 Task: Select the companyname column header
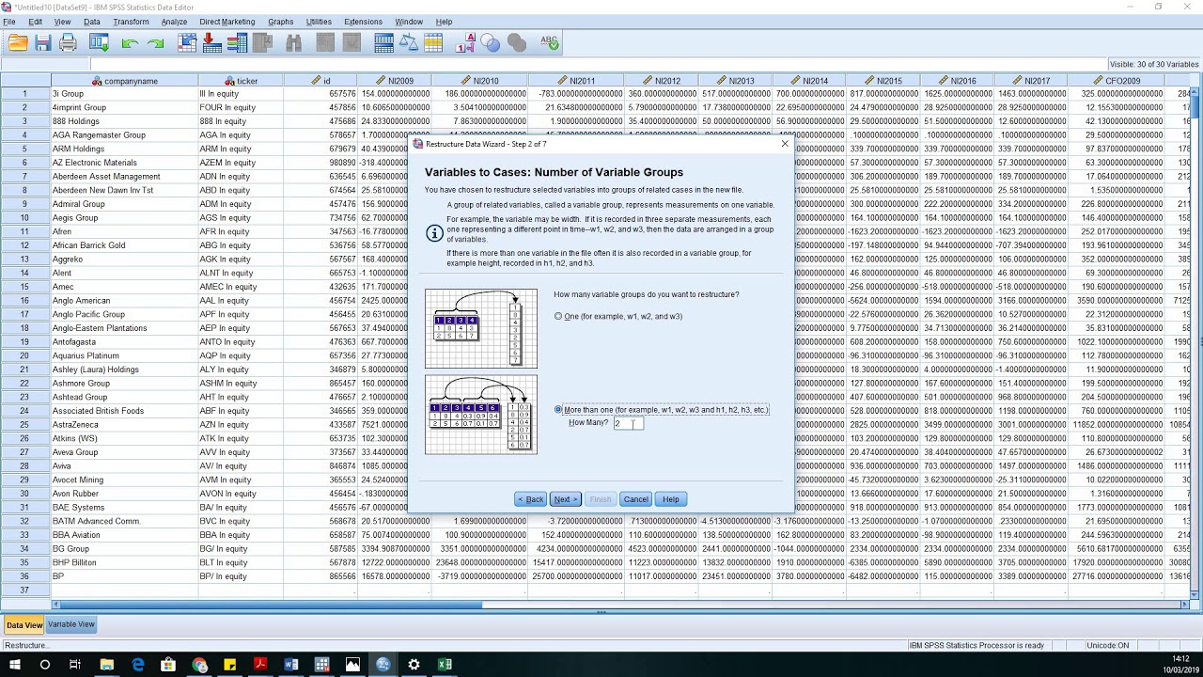125,81
